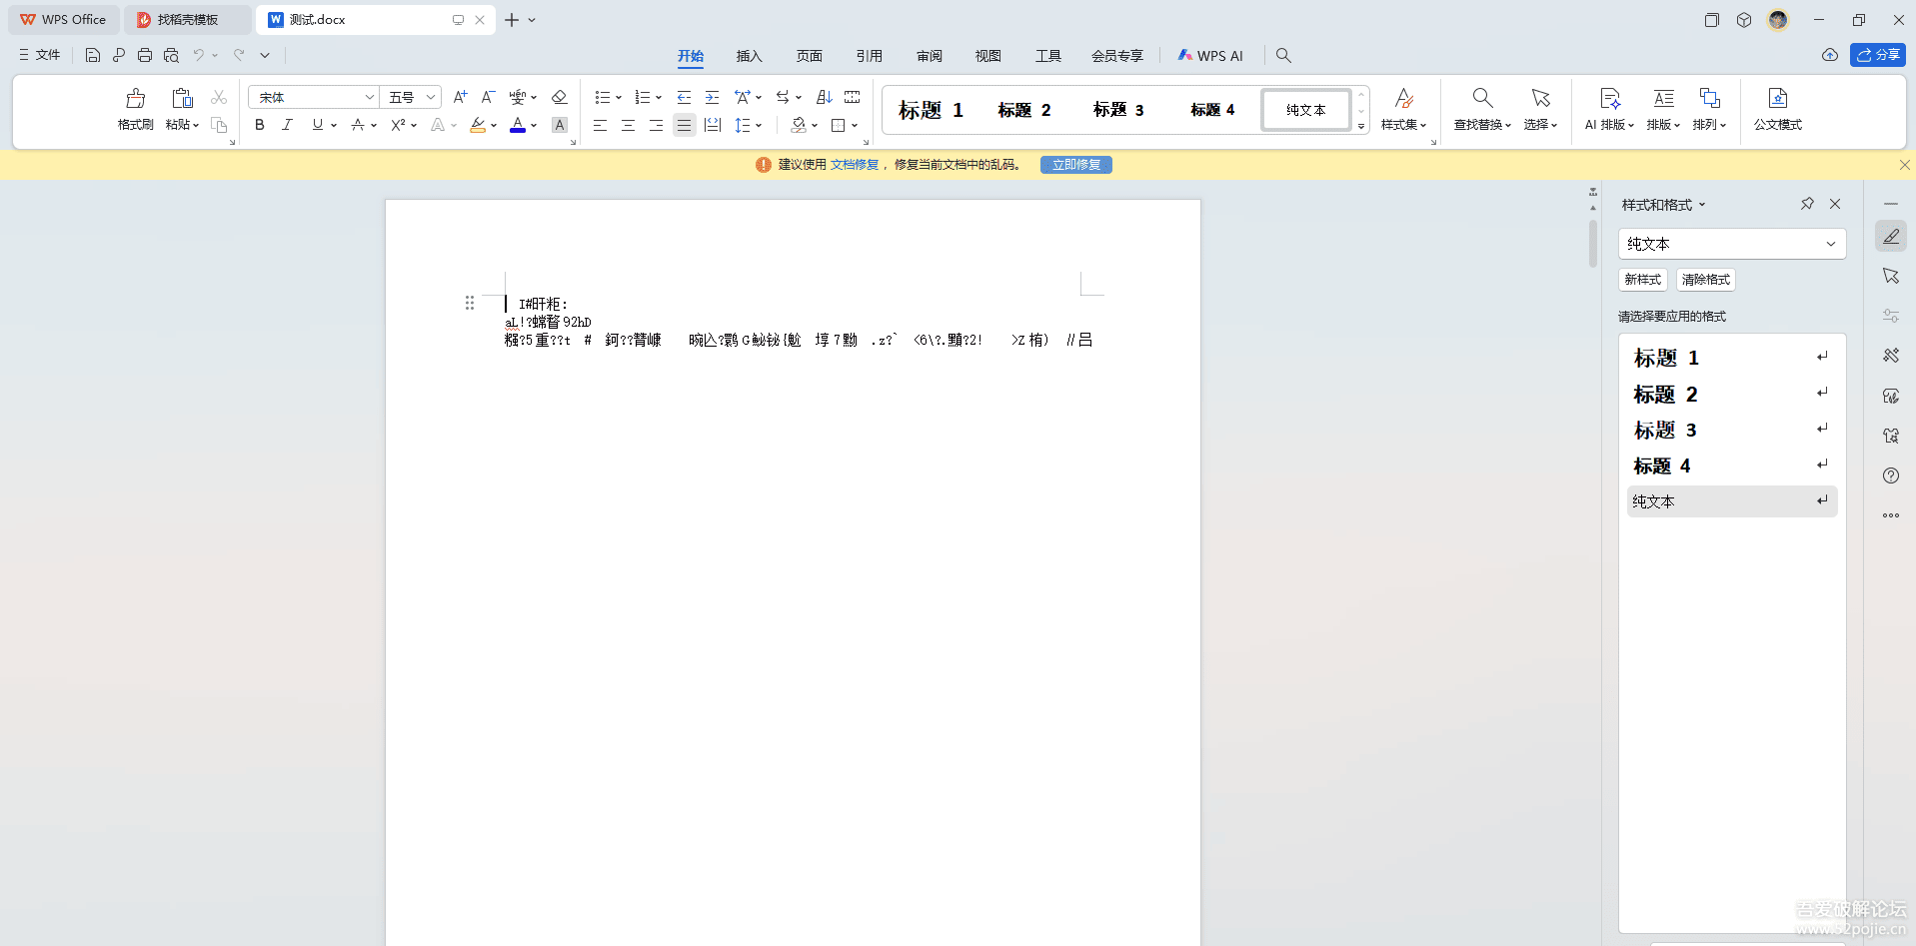This screenshot has height=946, width=1916.
Task: Open Help via the question mark sidebar icon
Action: pyautogui.click(x=1891, y=475)
